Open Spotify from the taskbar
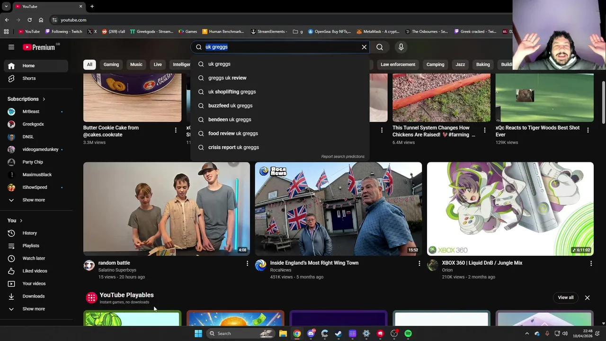 pyautogui.click(x=408, y=333)
